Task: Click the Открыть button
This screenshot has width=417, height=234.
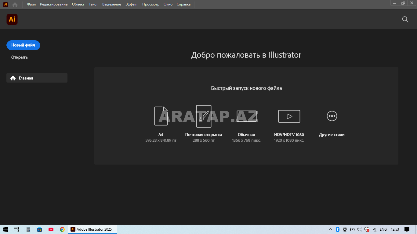Action: coord(20,57)
